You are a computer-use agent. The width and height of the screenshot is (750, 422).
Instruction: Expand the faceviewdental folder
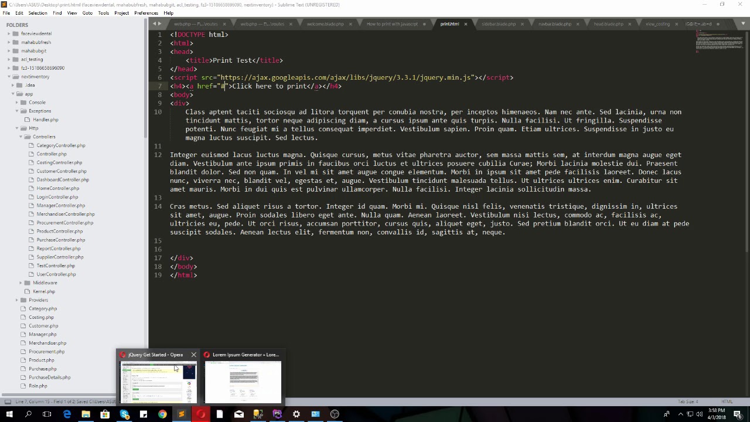click(9, 34)
